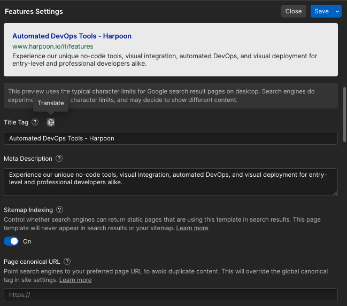
Task: Click the Meta Description label
Action: (28, 159)
